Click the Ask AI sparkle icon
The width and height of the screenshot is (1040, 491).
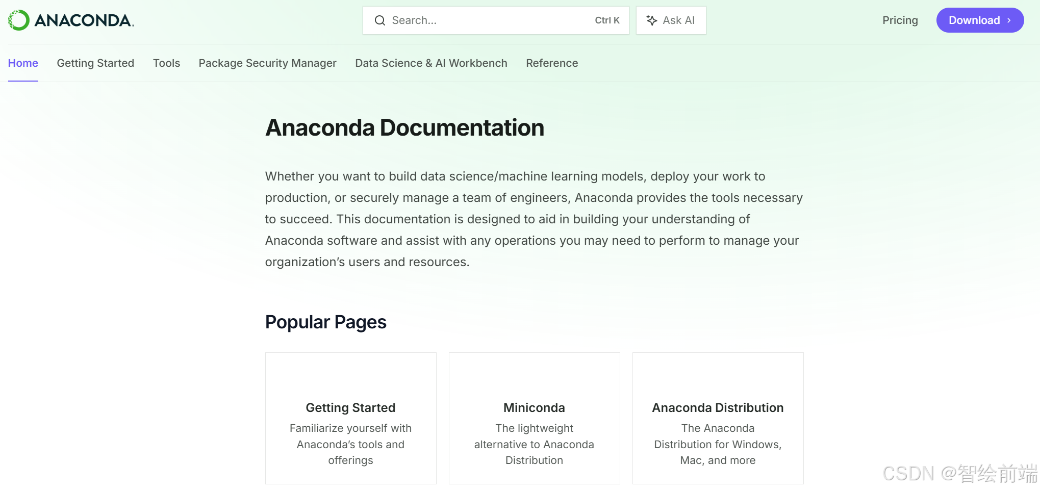(652, 20)
